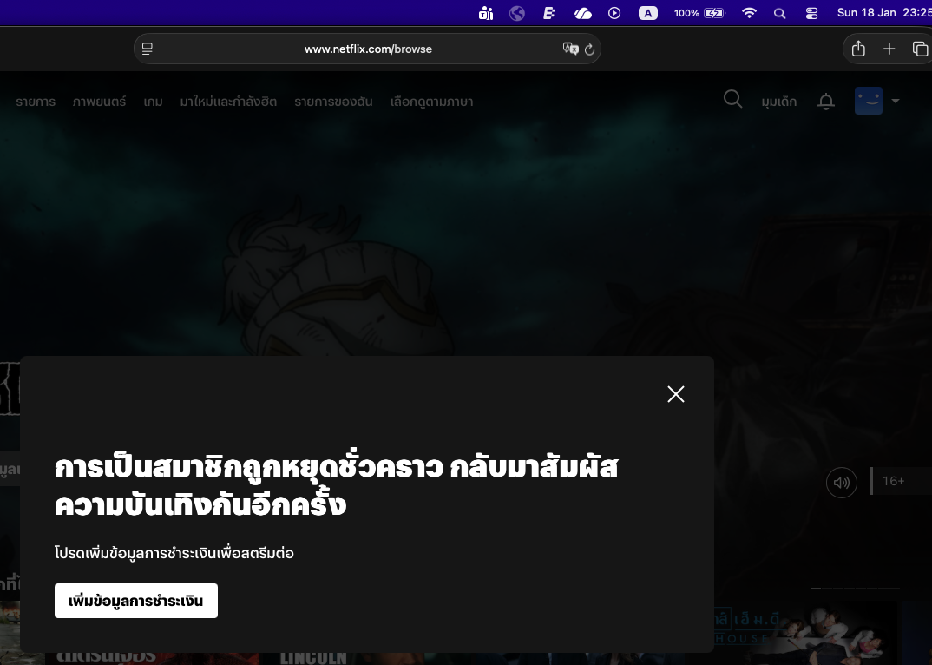Open the blue smiley profile avatar
Screen dimensions: 932x665
[869, 101]
